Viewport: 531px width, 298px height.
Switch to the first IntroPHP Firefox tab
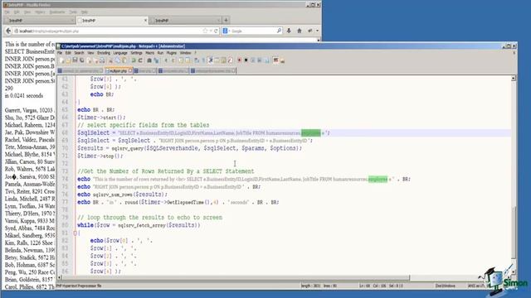(x=39, y=21)
